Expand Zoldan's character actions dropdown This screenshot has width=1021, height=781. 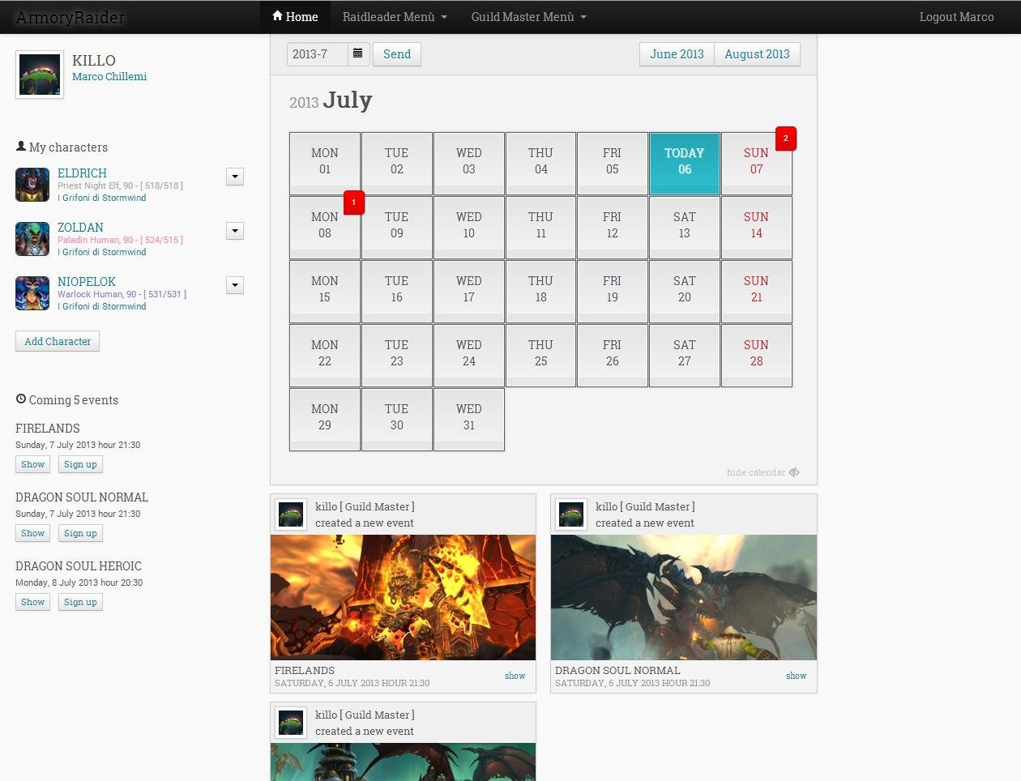234,231
